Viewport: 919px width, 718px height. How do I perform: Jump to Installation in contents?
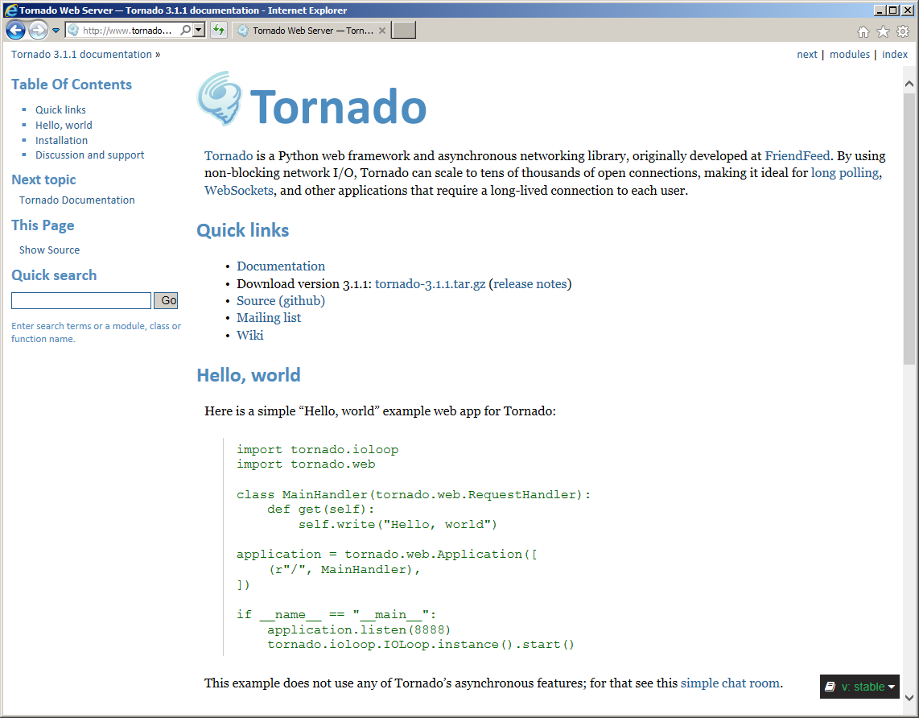click(x=61, y=140)
